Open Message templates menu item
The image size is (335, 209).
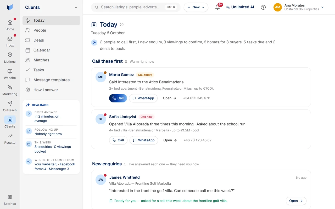(x=51, y=80)
